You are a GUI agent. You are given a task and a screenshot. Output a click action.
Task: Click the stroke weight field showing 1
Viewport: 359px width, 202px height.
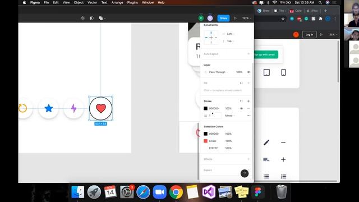tap(213, 116)
